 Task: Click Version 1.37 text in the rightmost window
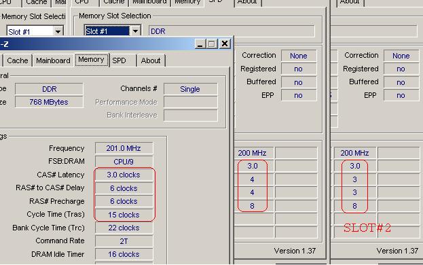[397, 251]
